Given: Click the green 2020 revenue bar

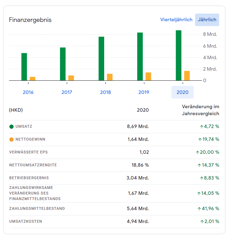Looking at the screenshot, I should (178, 56).
